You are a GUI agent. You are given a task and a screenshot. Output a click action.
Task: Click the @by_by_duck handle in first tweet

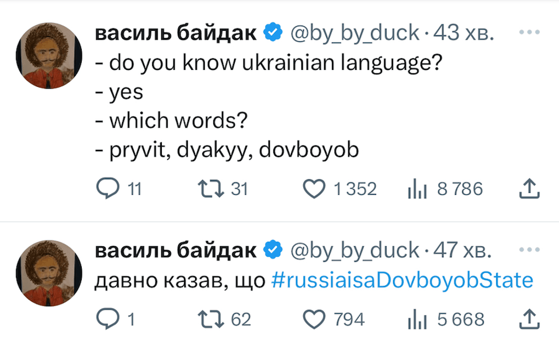click(x=355, y=34)
